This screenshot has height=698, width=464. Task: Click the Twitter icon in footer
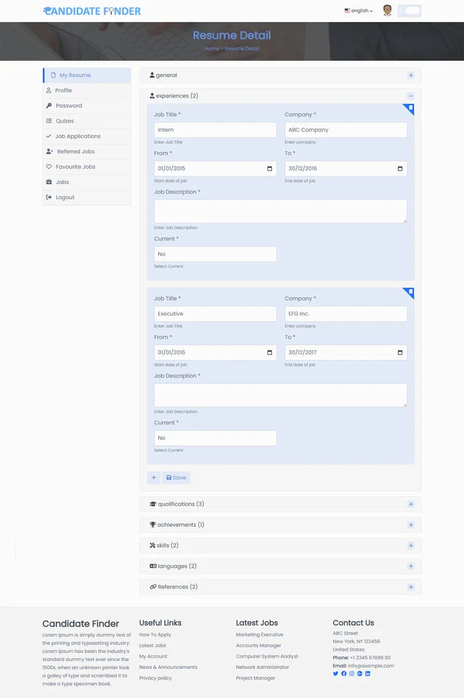tap(335, 673)
